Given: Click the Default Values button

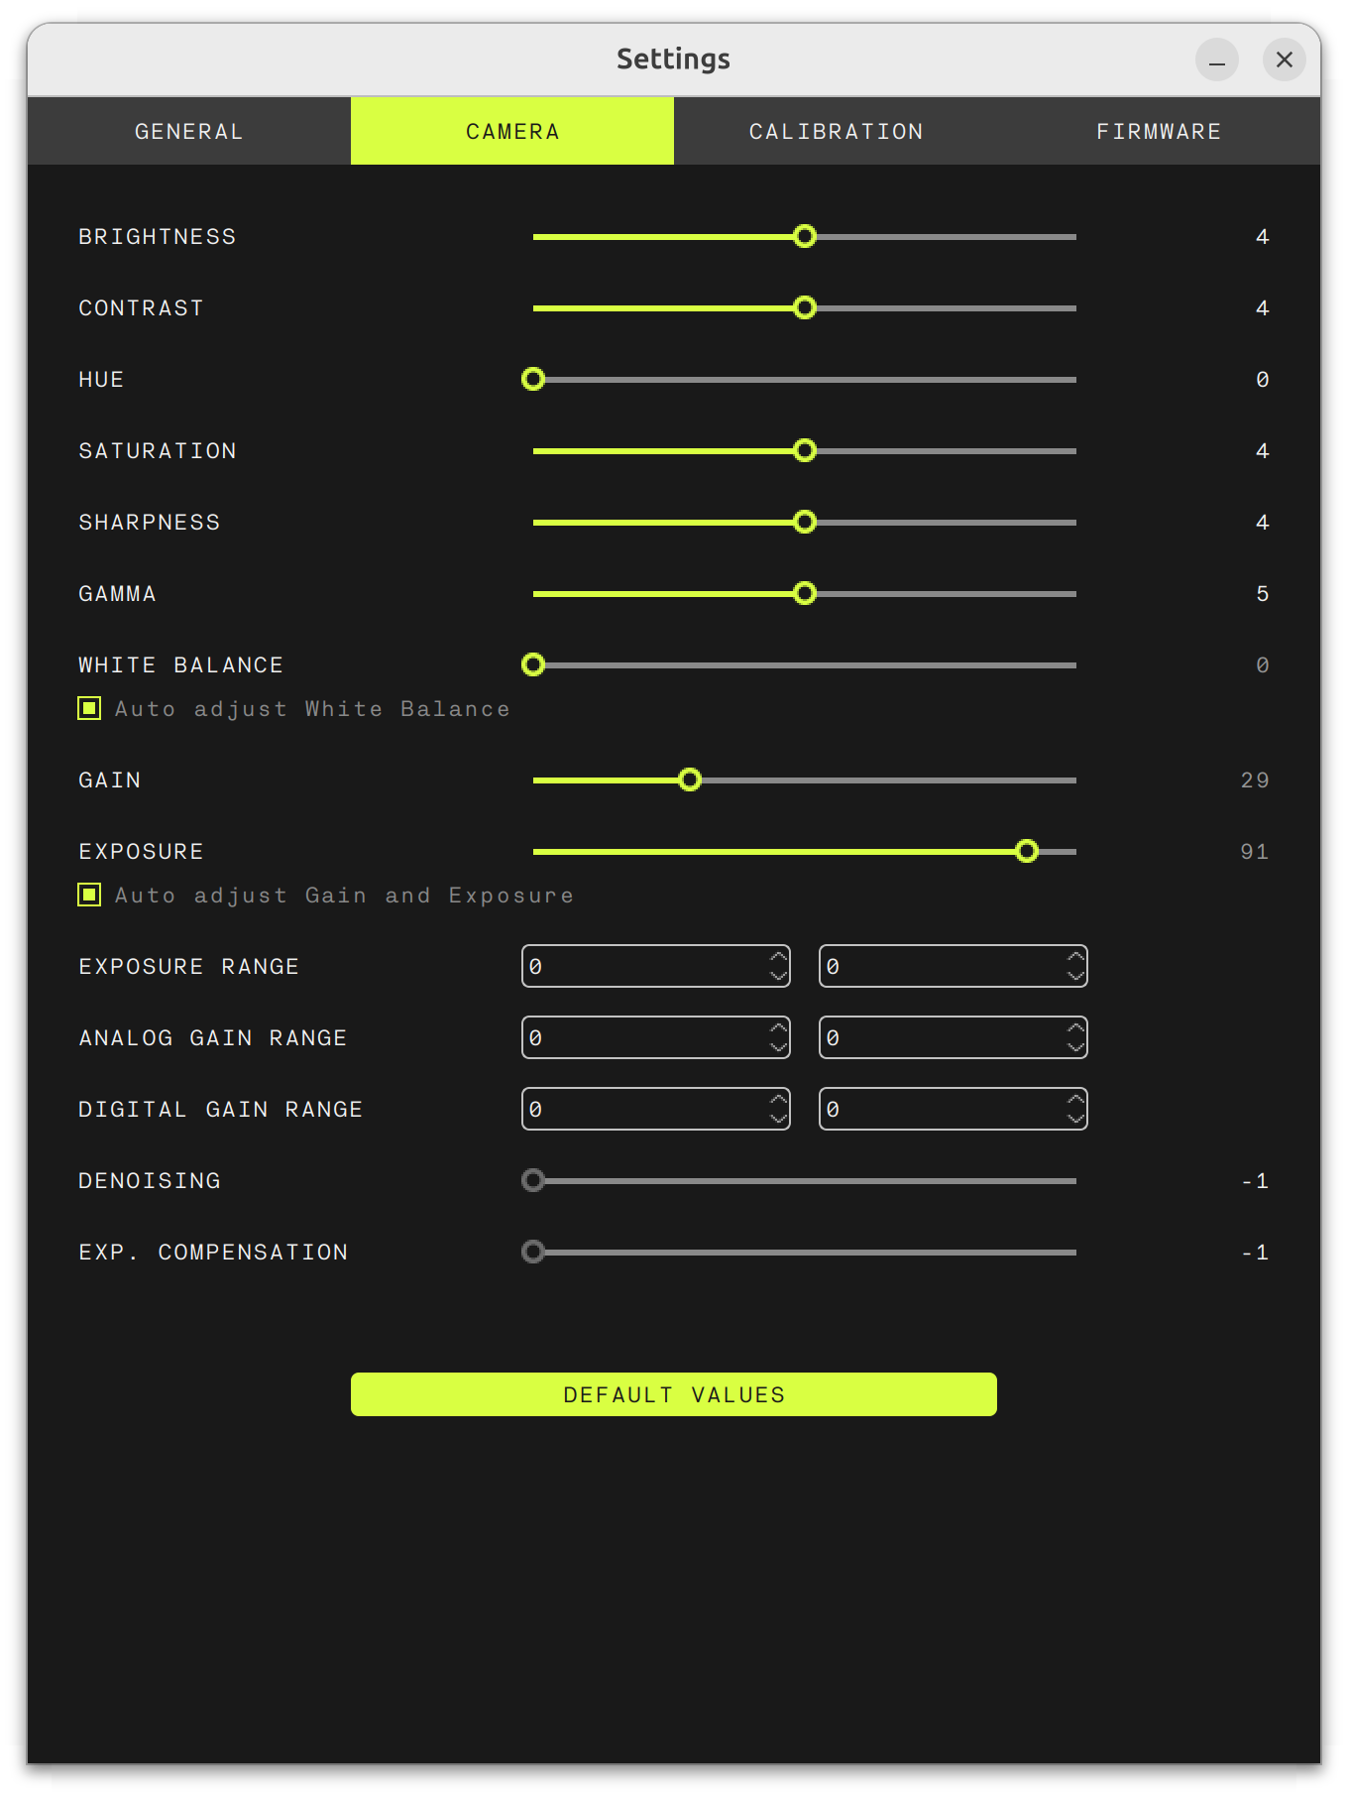Looking at the screenshot, I should click(674, 1394).
